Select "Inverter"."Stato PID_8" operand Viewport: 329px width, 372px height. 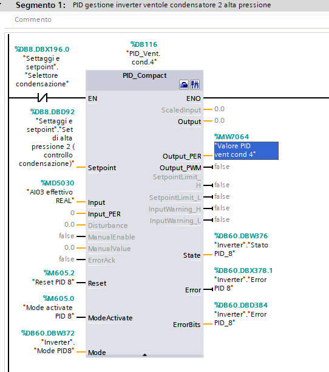[241, 249]
